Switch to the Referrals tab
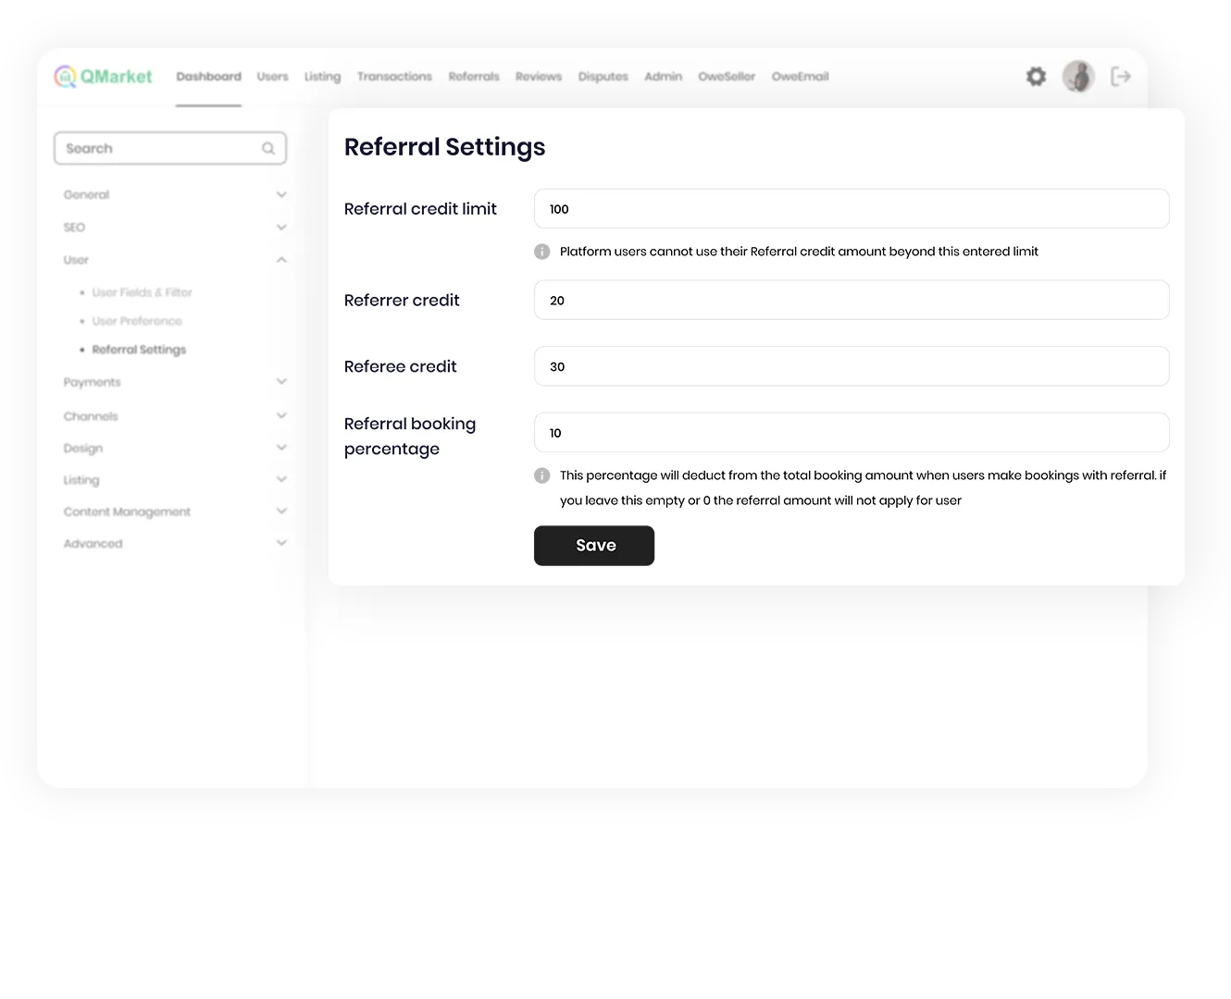The height and width of the screenshot is (999, 1231). [x=474, y=77]
